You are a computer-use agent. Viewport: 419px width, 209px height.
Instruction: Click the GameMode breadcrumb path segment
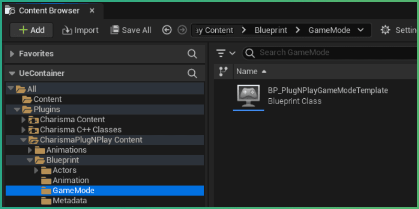click(329, 30)
